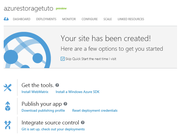The image size is (182, 135).
Task: Click the help icon next to Get the tools
Action: [x=57, y=85]
